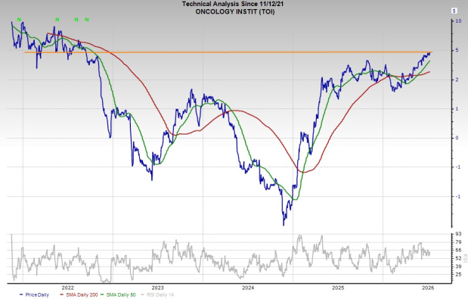Screen dimensions: 468x299
Task: Click the 10 value on the price axis
Action: [x=458, y=21]
